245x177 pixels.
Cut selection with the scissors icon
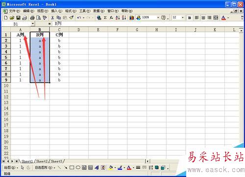click(52, 18)
